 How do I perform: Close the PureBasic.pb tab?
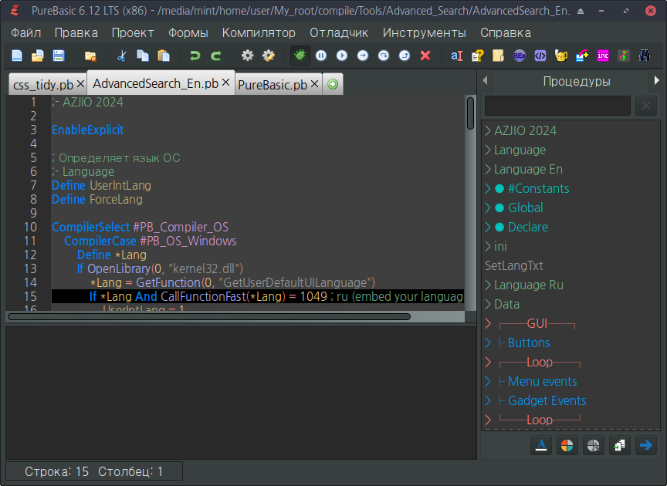click(314, 84)
